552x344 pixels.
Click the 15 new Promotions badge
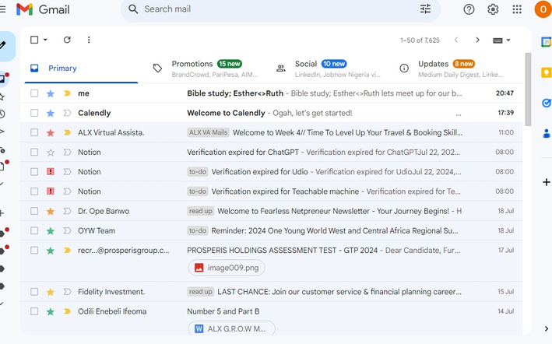click(x=230, y=64)
